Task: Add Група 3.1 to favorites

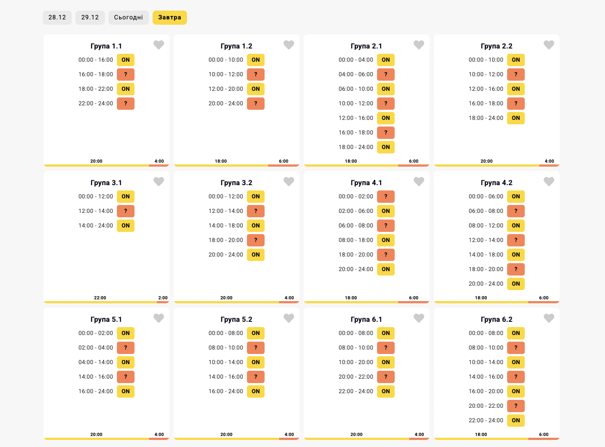Action: [159, 182]
